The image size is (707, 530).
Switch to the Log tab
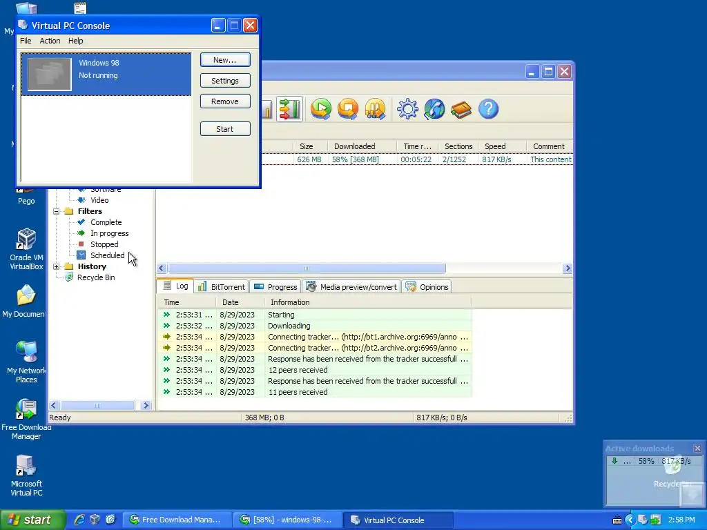[176, 286]
